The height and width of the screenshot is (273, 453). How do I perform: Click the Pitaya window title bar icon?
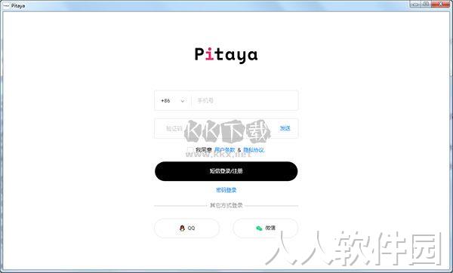6,5
